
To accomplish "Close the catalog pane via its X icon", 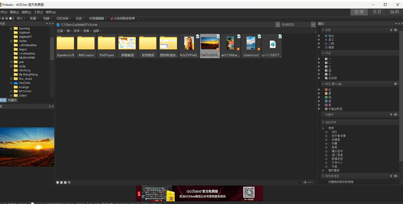I will [x=402, y=24].
